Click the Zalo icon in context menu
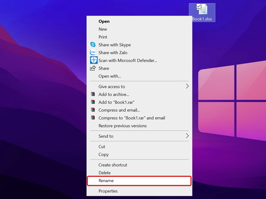Viewport: 266px width, 199px height. tap(93, 52)
